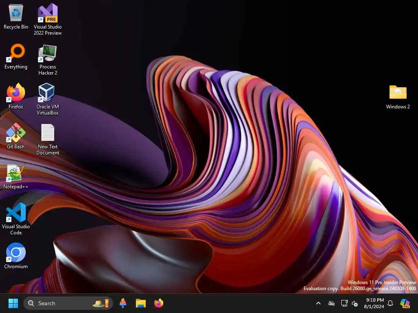Select the Firefox desktop shortcut
418x313 pixels.
16,96
